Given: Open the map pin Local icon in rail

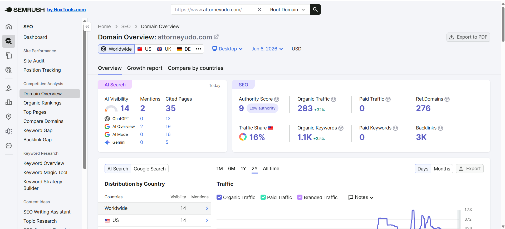Looking at the screenshot, I should pyautogui.click(x=9, y=117).
